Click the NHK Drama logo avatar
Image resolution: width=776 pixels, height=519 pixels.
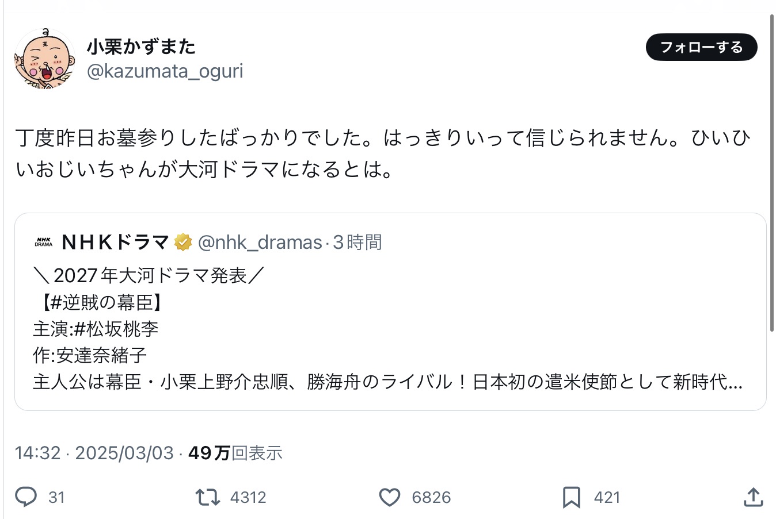click(44, 243)
